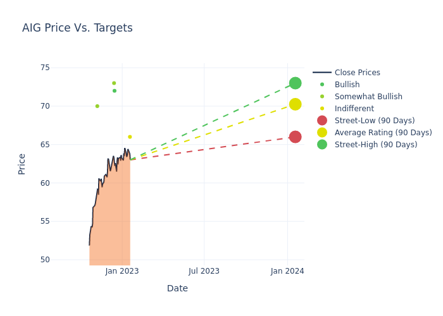This screenshot has height=316, width=443.
Task: Click the red Street-Low legend swatch
Action: point(322,121)
